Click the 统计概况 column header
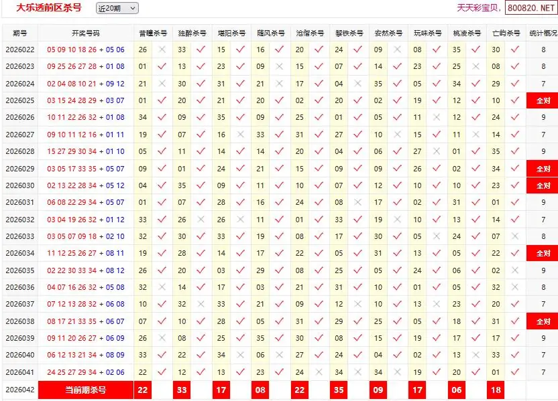The height and width of the screenshot is (401, 558). (x=543, y=33)
